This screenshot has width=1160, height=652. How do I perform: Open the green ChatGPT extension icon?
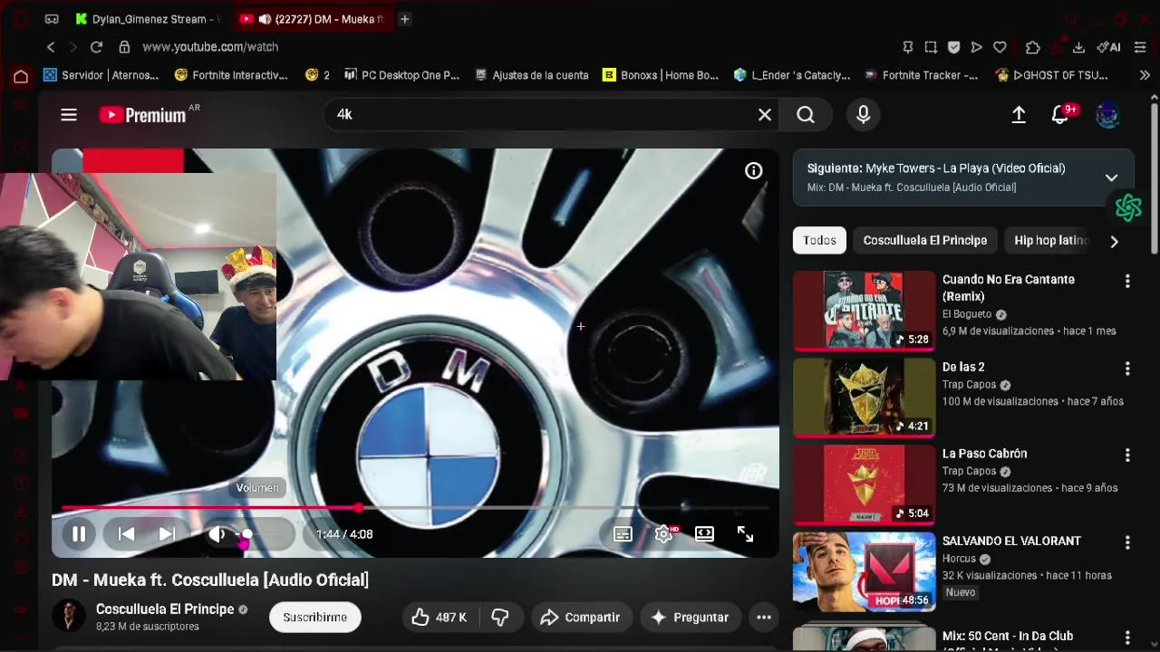click(1128, 208)
